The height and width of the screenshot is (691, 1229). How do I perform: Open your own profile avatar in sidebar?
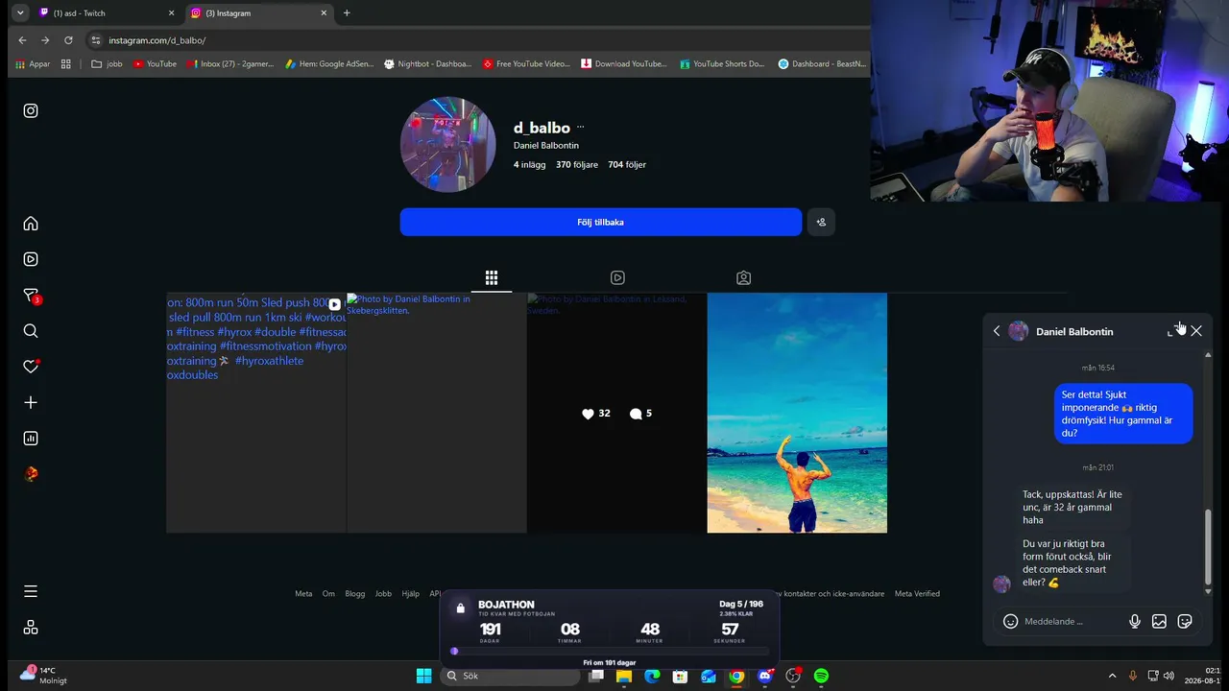(31, 474)
